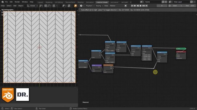Open the view layer browse dropdown
Screen dimensions: 197x110
(171, 2)
